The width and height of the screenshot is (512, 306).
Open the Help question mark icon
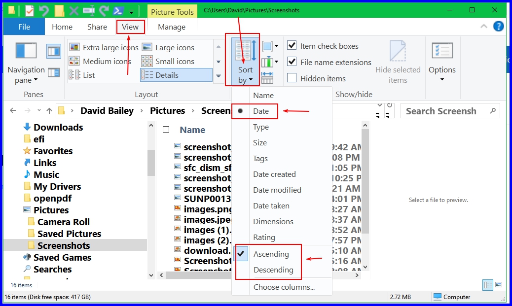498,27
